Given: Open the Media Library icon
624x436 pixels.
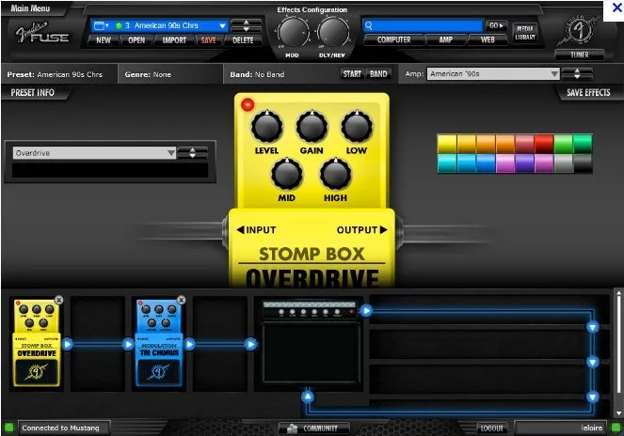Looking at the screenshot, I should (525, 33).
